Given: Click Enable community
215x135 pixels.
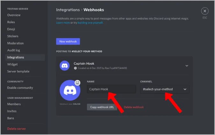Looking at the screenshot, I should coord(20,88).
